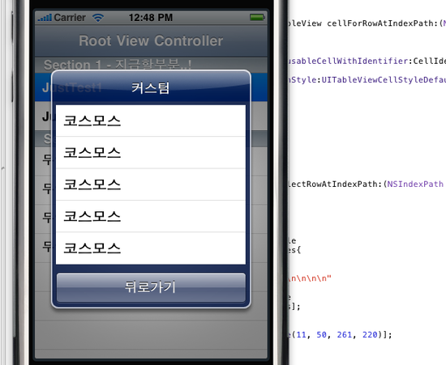Tap the 뒤로가기 button in the alert
Screen dimensions: 446x365
(151, 287)
